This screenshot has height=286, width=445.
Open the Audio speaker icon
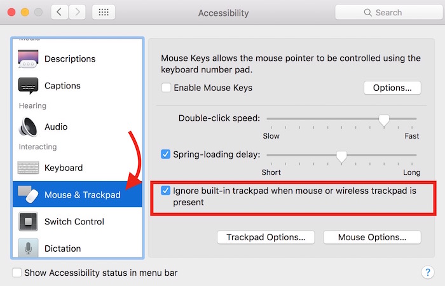coord(29,127)
